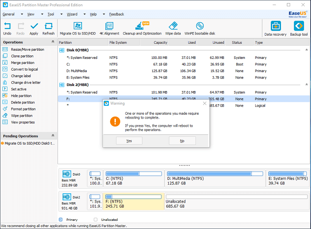Open the General menu
Image resolution: width=311 pixels, height=229 pixels.
pyautogui.click(x=9, y=14)
